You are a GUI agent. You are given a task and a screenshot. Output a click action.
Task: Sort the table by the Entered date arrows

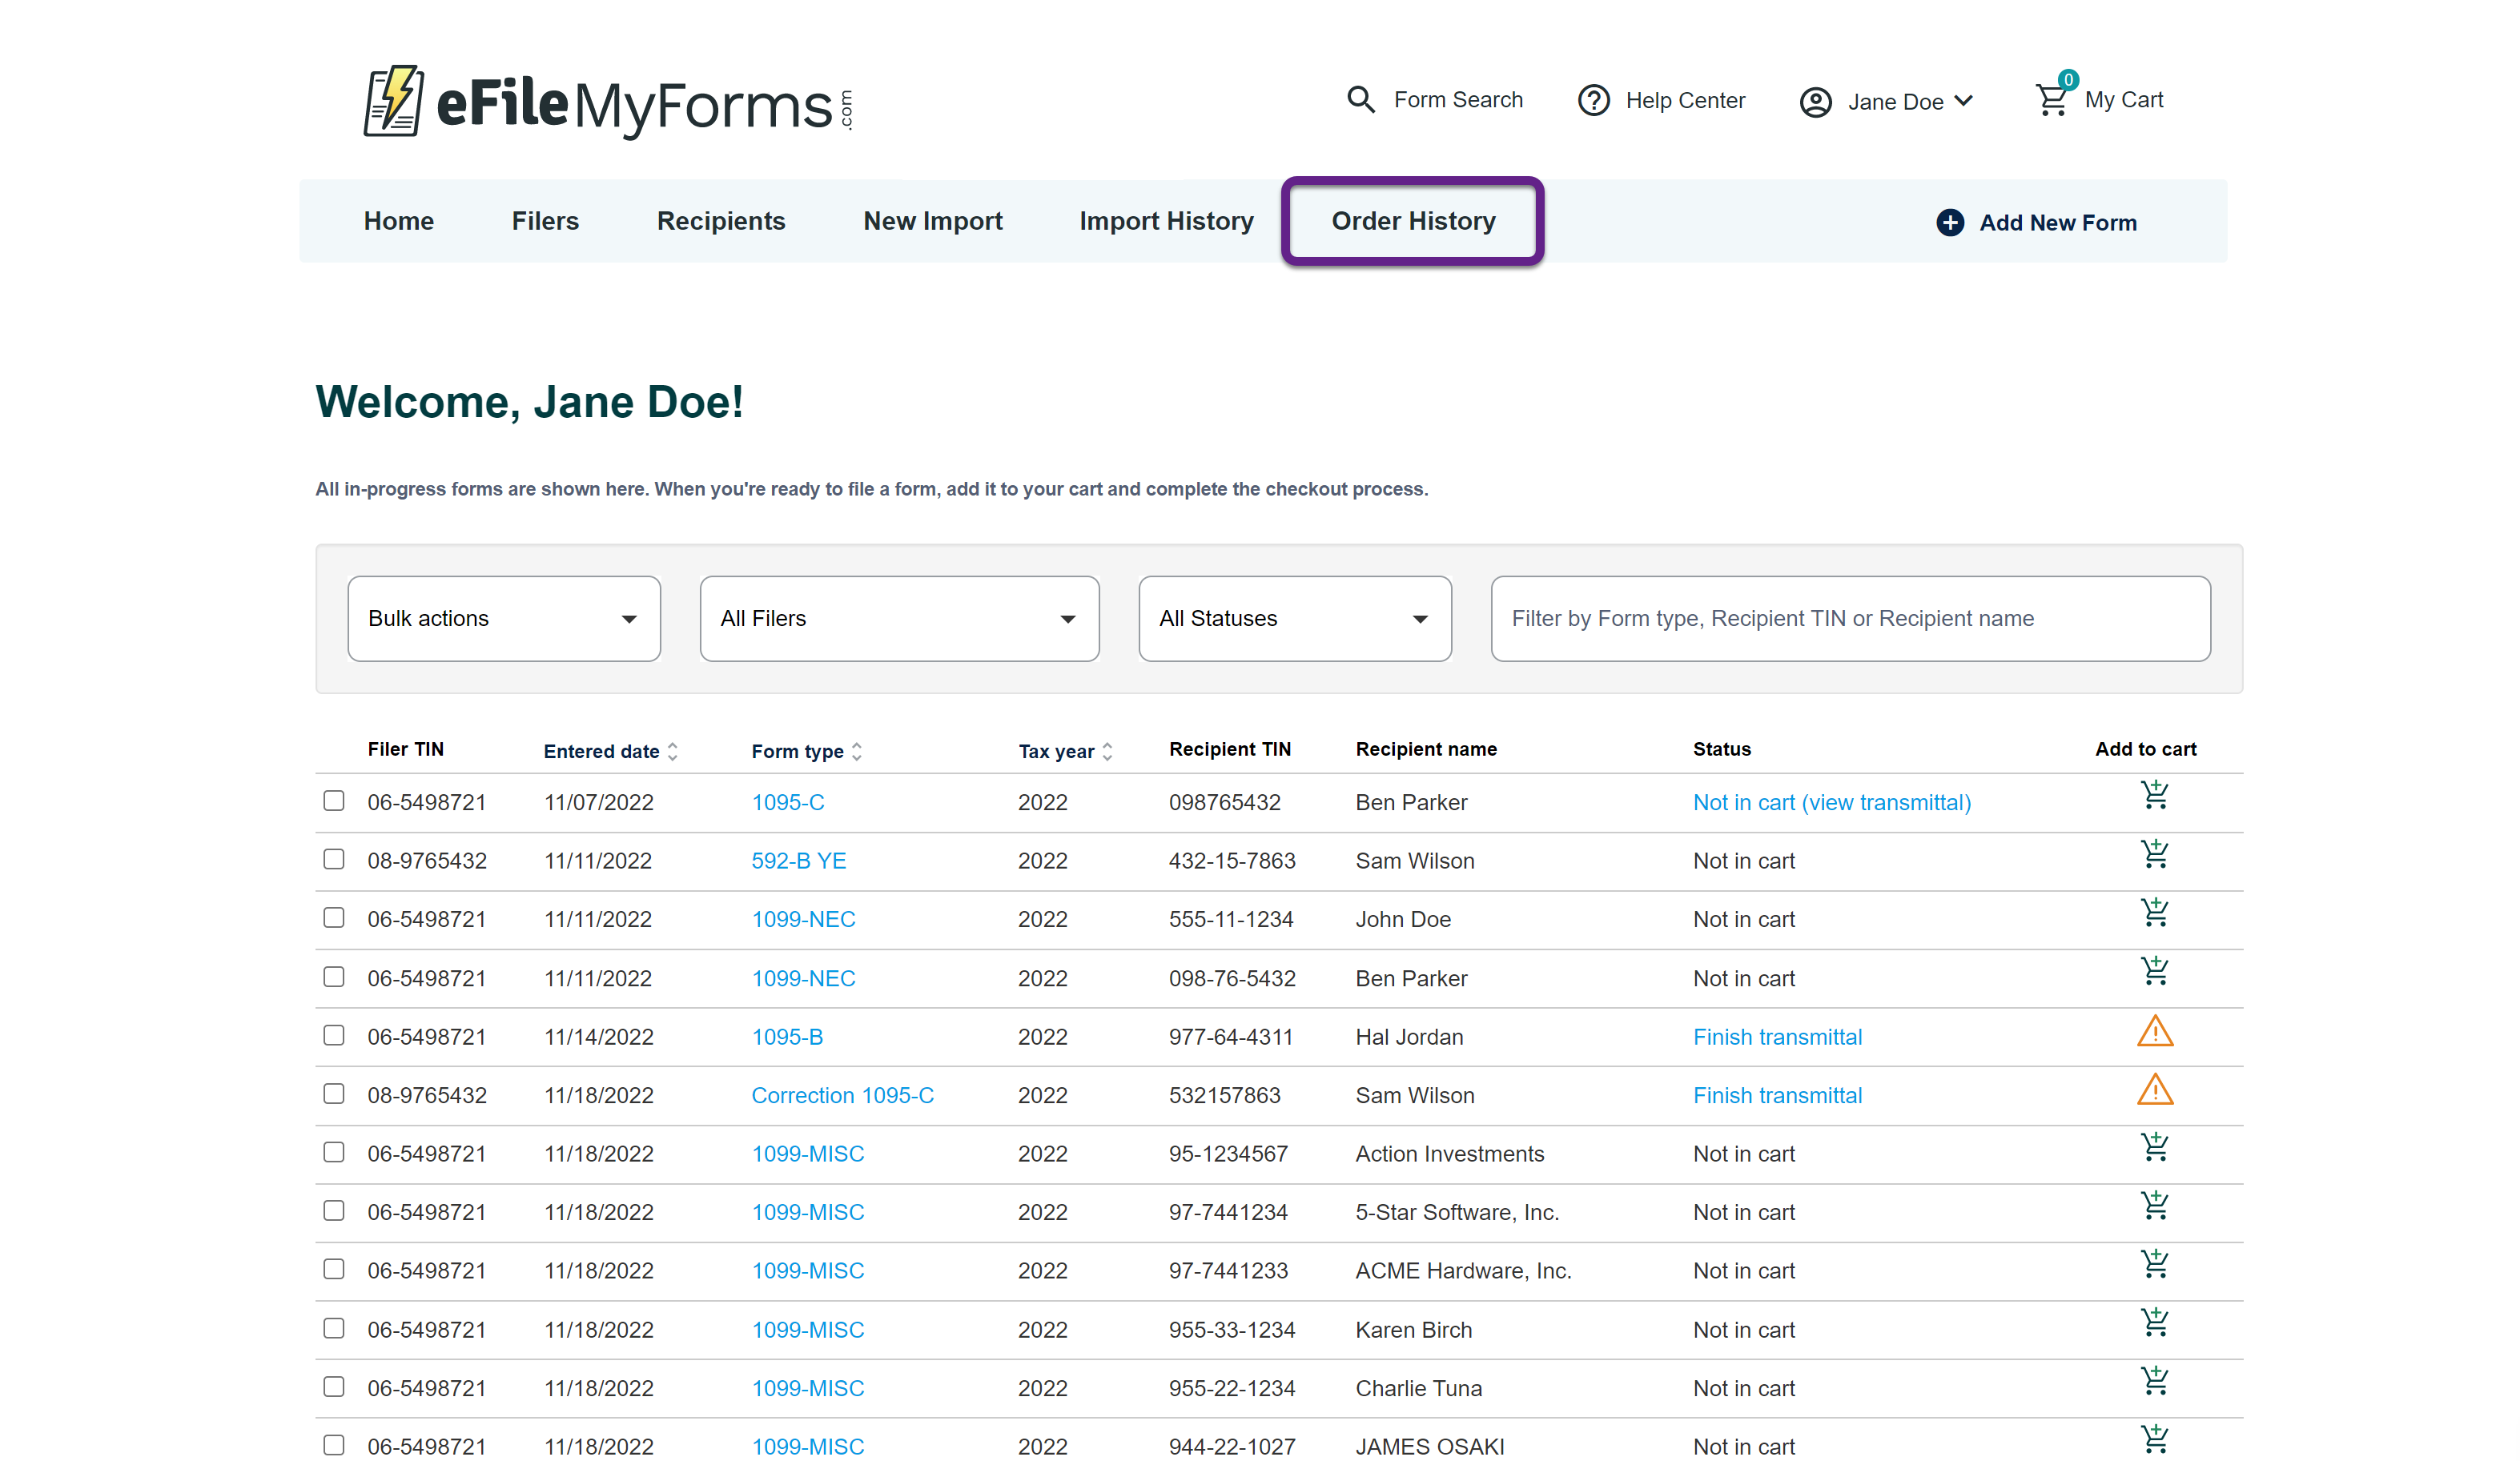[x=673, y=751]
